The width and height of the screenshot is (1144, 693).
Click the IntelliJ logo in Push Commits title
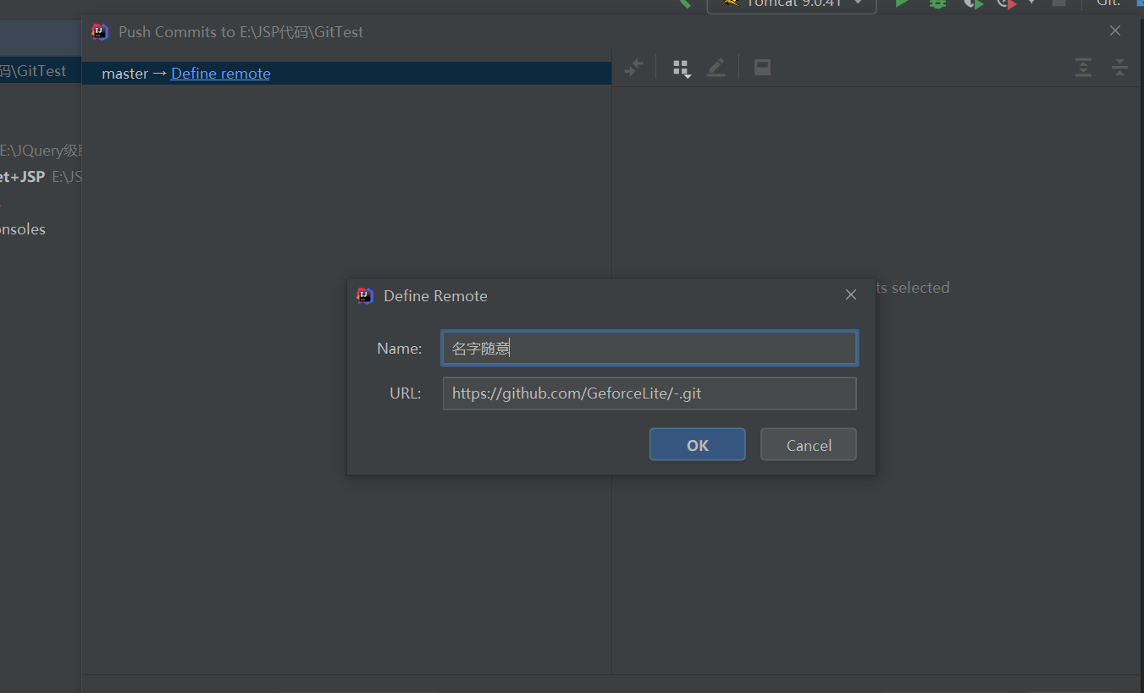click(x=100, y=32)
